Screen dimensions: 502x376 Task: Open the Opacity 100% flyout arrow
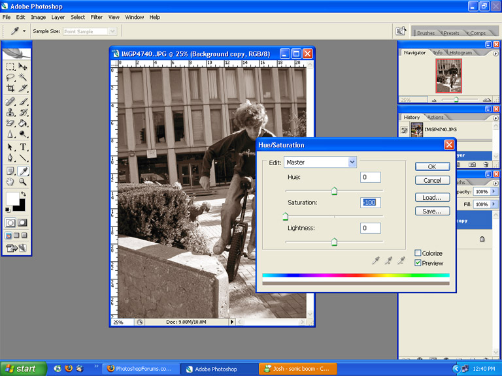click(494, 192)
